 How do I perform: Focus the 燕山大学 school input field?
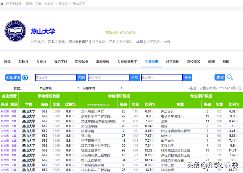56,78
